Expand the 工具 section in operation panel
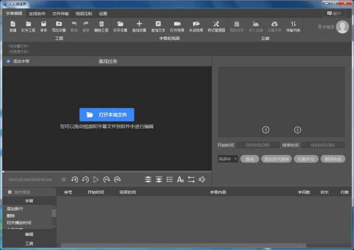 tap(28, 243)
